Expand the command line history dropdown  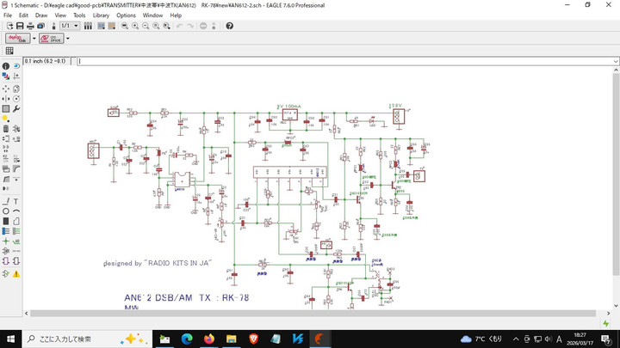click(614, 61)
